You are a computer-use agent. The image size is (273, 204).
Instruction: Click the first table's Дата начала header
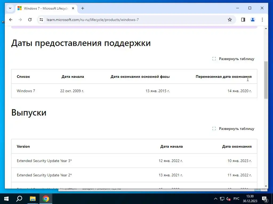[x=73, y=77]
